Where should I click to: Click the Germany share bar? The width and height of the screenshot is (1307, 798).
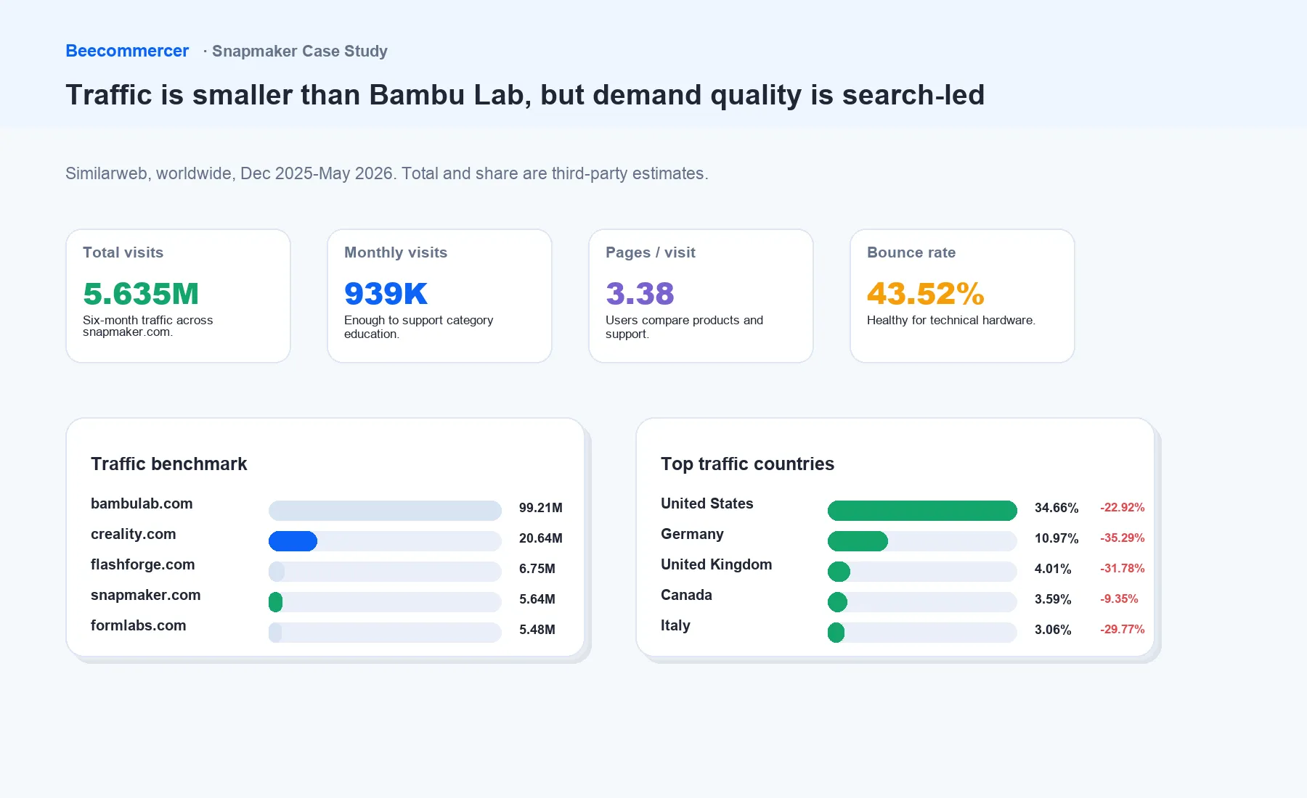[x=922, y=541]
